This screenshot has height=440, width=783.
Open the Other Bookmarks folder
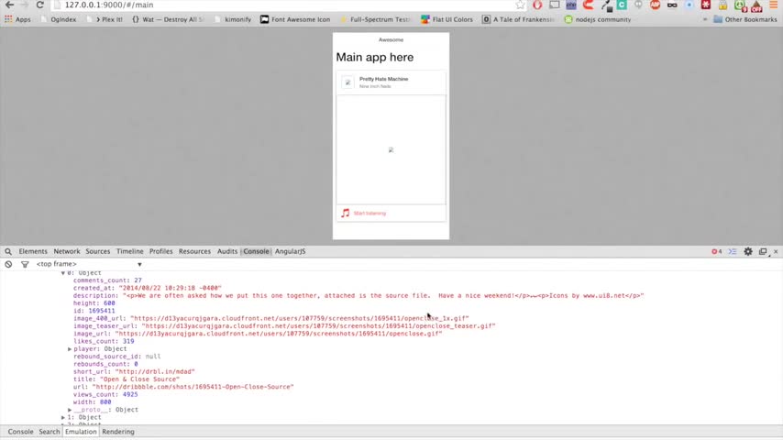(x=745, y=19)
